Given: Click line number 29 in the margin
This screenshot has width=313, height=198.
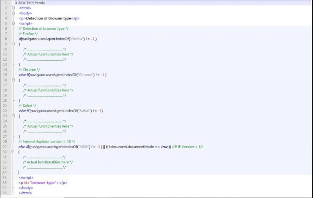Looking at the screenshot, I should [x=4, y=147].
